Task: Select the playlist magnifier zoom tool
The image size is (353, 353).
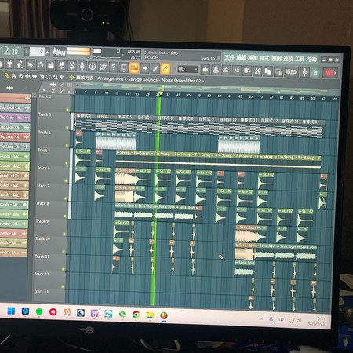Action: tap(55, 77)
